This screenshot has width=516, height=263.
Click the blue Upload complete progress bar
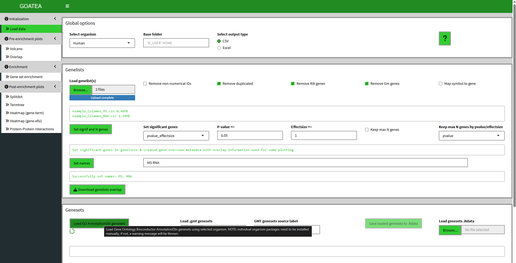click(x=102, y=98)
